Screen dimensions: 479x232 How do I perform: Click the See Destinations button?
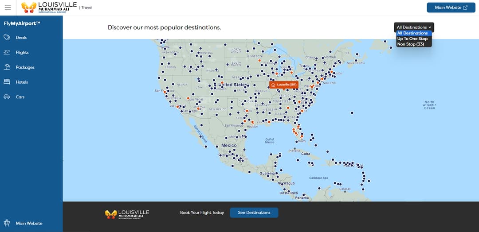tap(254, 213)
